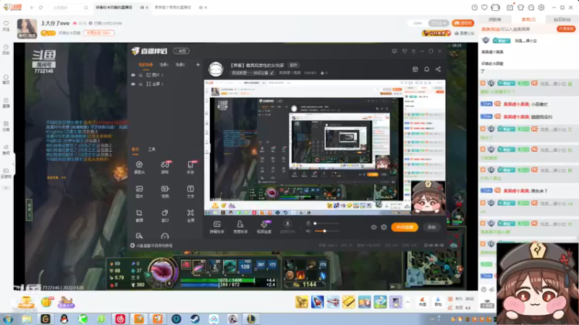This screenshot has height=325, width=579.
Task: Open the gray dropdown beside the orange header button
Action: click(x=439, y=23)
